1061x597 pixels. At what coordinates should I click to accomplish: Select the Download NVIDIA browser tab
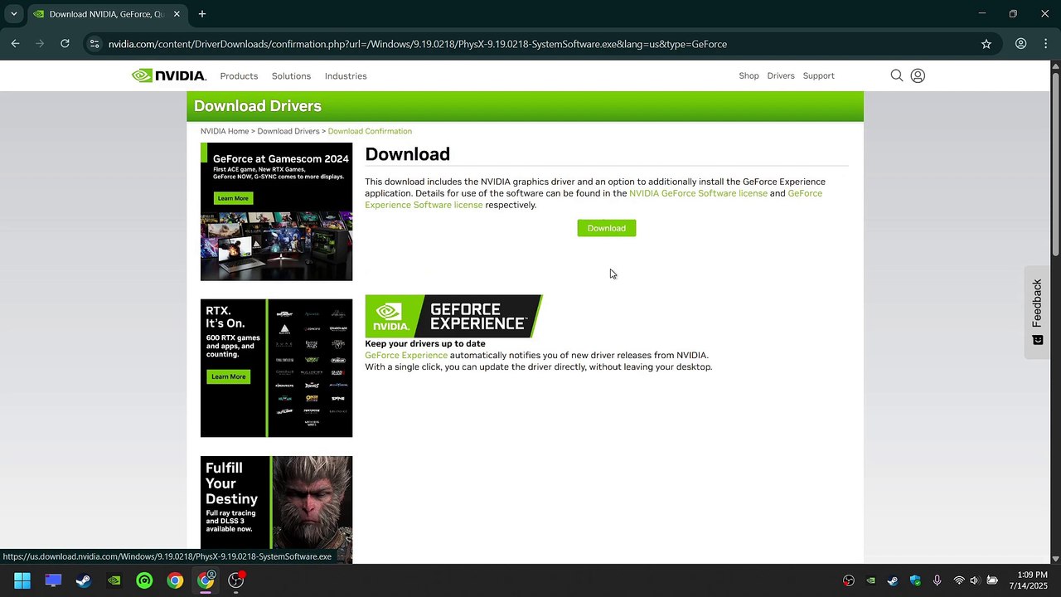107,14
